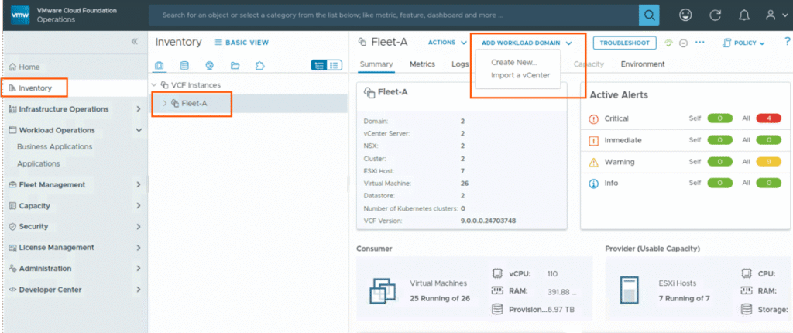
Task: Click the refresh icon in header
Action: 716,15
